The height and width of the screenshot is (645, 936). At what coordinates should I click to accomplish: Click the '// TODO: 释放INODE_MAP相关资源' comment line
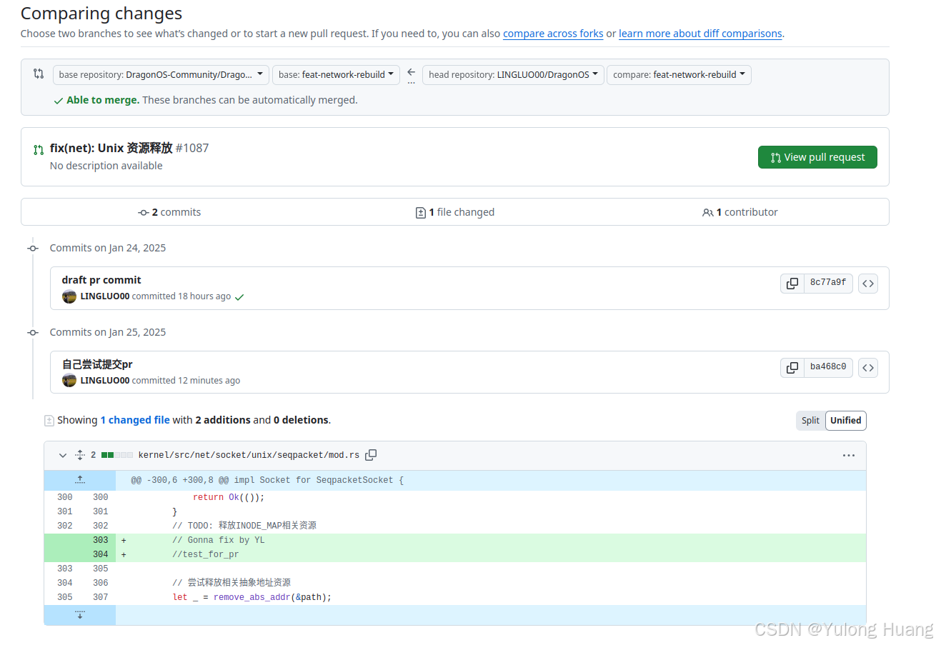(244, 526)
